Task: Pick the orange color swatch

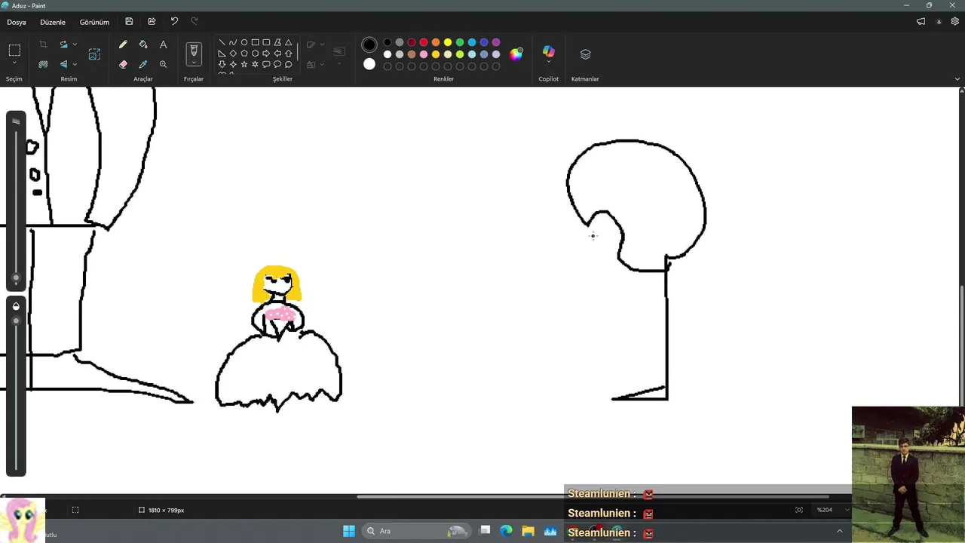Action: [436, 42]
